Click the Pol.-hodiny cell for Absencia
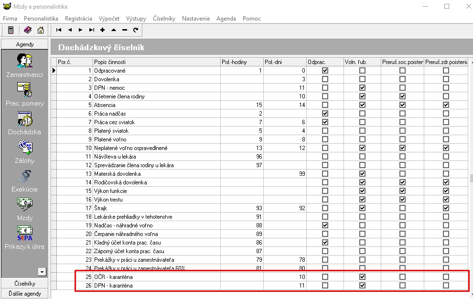473x299 pixels. 242,105
